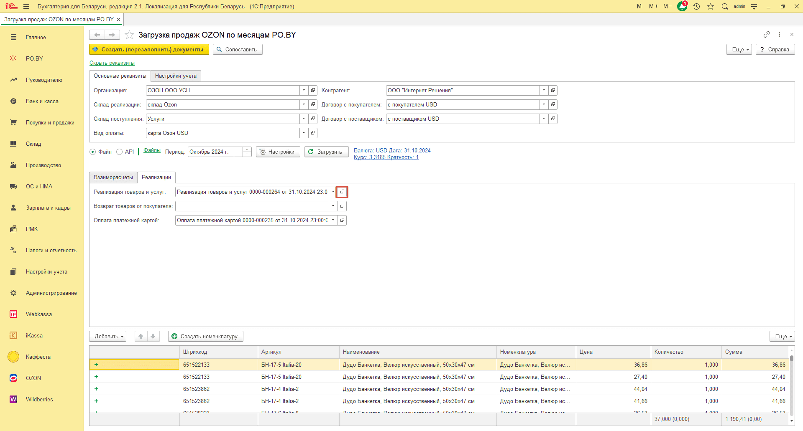
Task: Open the Добавить dropdown button
Action: click(108, 336)
